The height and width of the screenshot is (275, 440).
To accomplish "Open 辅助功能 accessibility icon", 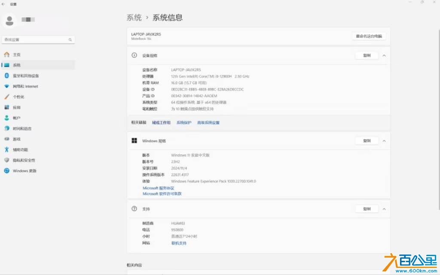I will point(7,150).
